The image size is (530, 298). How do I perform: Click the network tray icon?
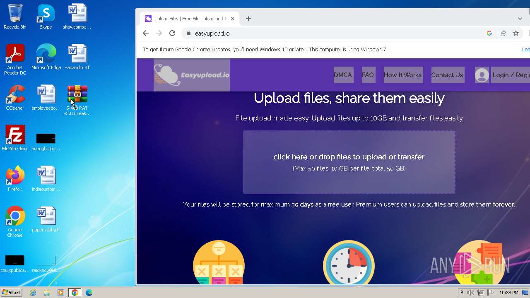[x=480, y=293]
